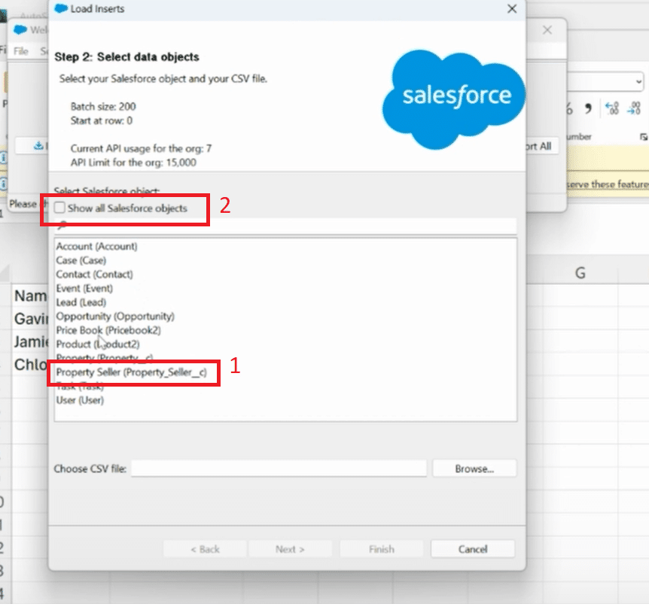Screen dimensions: 649x613
Task: Close the Load Inserts dialog
Action: (x=512, y=9)
